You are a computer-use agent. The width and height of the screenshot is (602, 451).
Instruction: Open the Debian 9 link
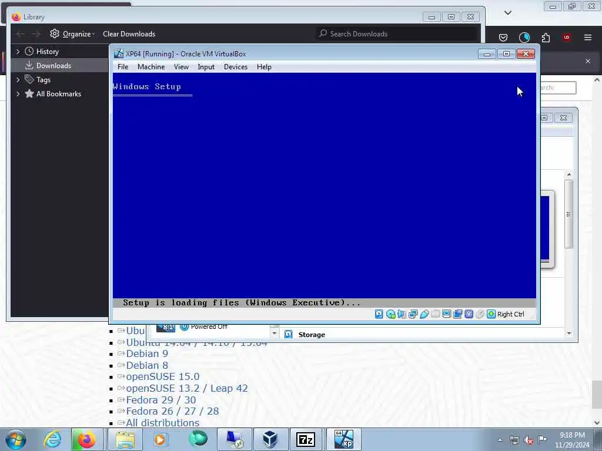(x=147, y=354)
